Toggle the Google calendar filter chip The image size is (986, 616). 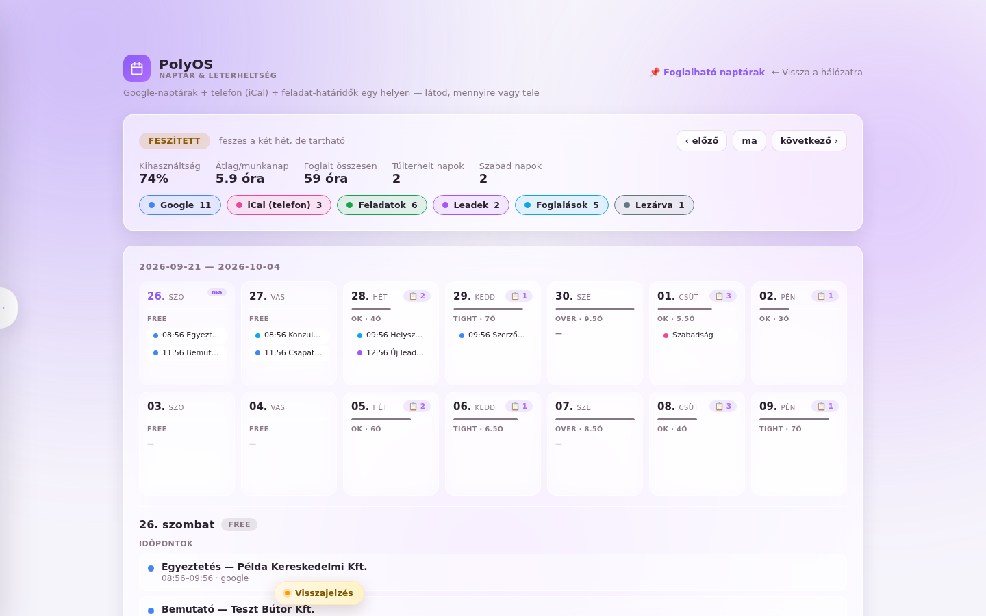click(x=180, y=205)
